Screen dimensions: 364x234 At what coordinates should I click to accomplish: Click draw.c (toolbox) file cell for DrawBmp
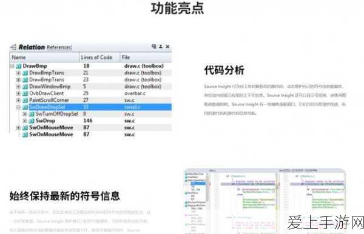click(x=144, y=66)
